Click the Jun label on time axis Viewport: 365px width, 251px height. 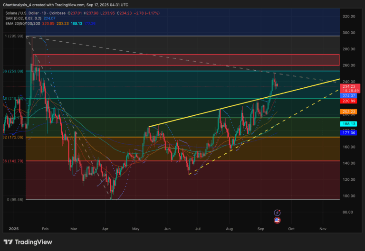[167, 229]
